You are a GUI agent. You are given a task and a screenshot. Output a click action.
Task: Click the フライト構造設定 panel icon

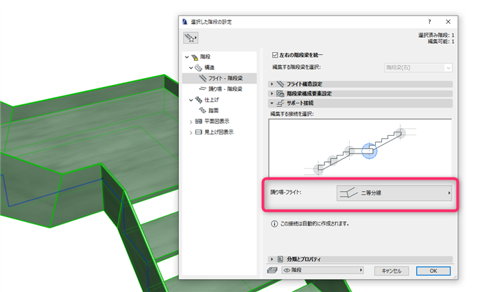tap(280, 84)
